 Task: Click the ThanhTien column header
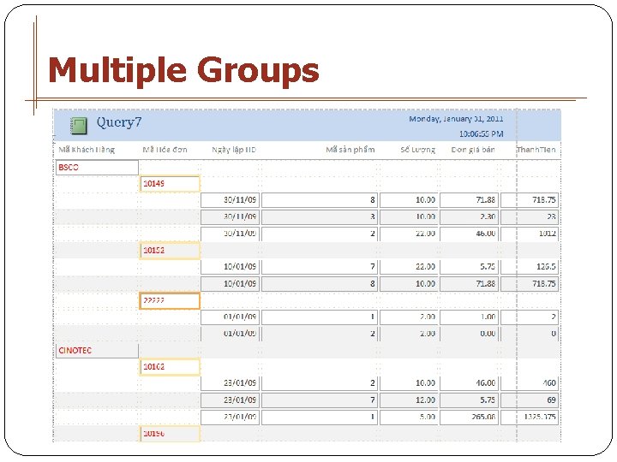click(x=536, y=150)
